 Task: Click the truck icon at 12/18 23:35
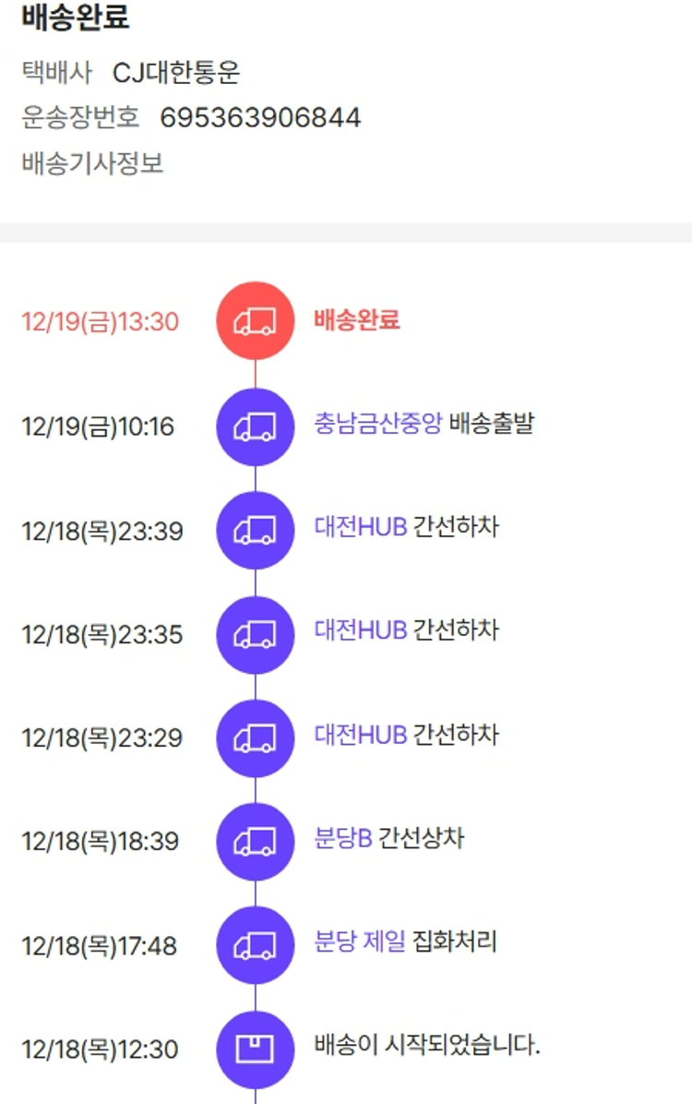point(255,634)
